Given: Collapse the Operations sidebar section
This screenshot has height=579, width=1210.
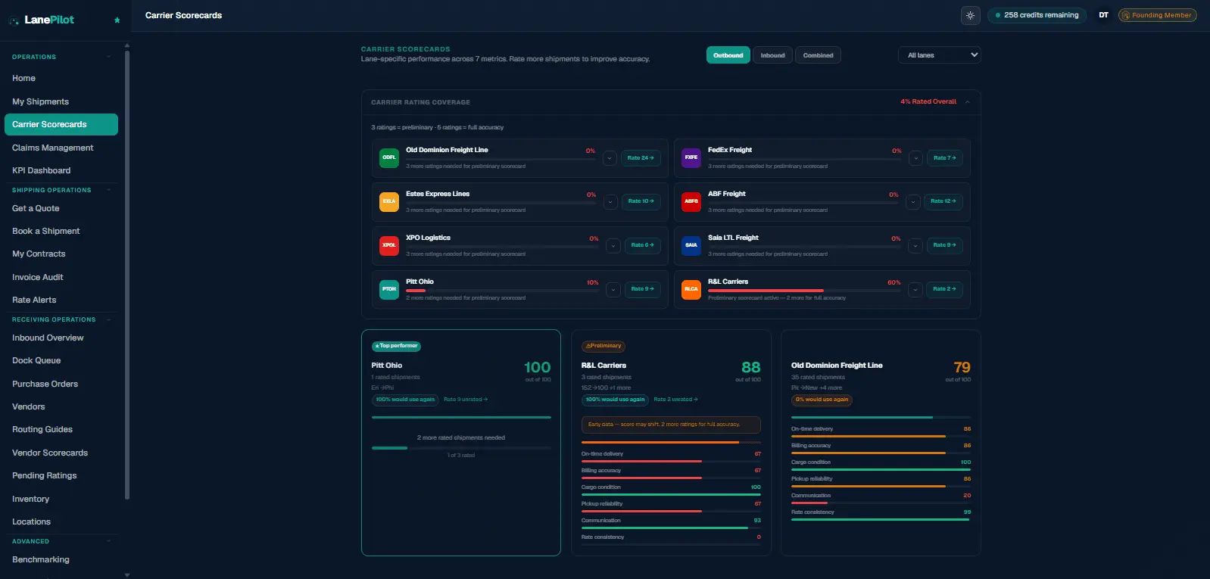Looking at the screenshot, I should tap(108, 57).
